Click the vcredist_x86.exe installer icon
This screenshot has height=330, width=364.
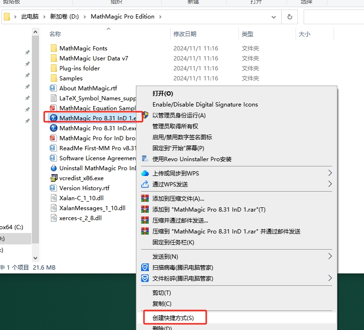(x=54, y=178)
